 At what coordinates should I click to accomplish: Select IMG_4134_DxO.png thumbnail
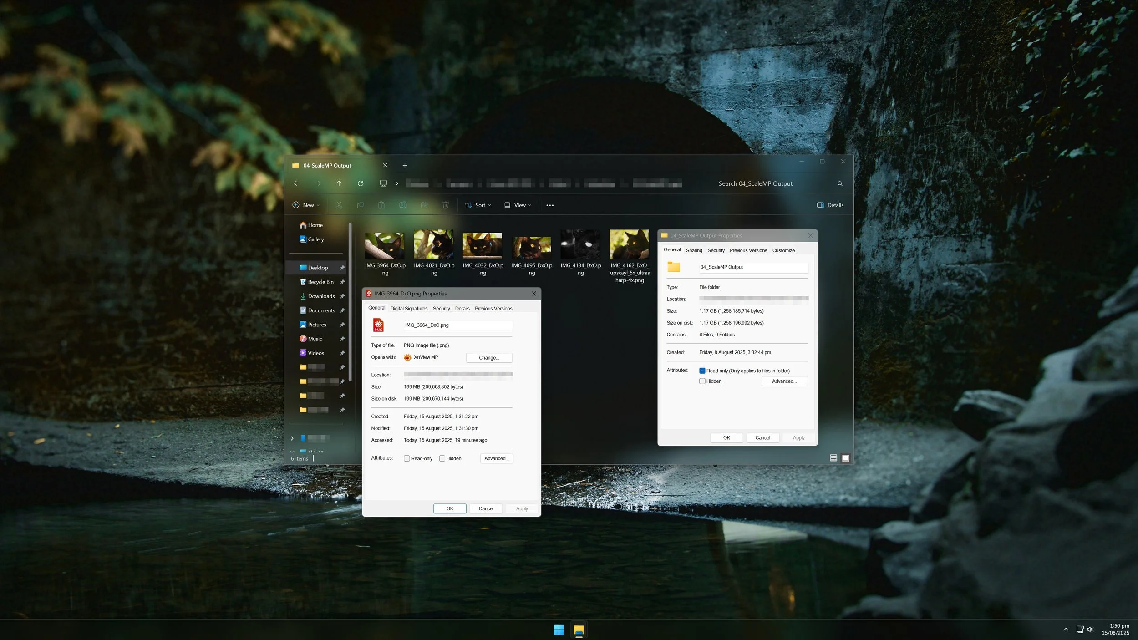580,245
